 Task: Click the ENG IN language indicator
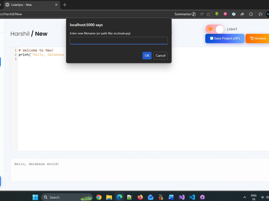(254, 197)
